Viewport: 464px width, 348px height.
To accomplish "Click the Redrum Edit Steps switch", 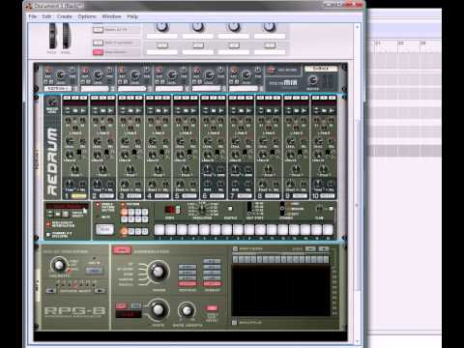I will 249,209.
